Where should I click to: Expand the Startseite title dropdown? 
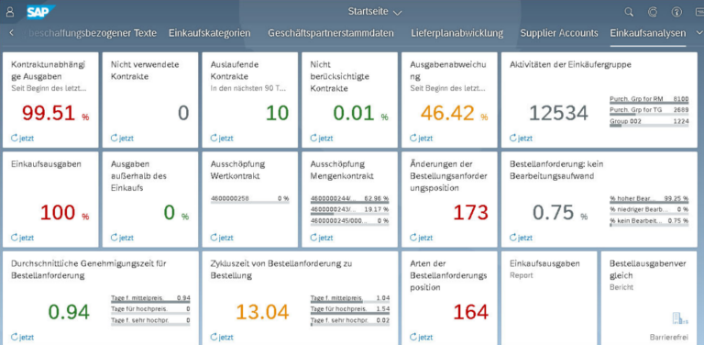point(374,12)
